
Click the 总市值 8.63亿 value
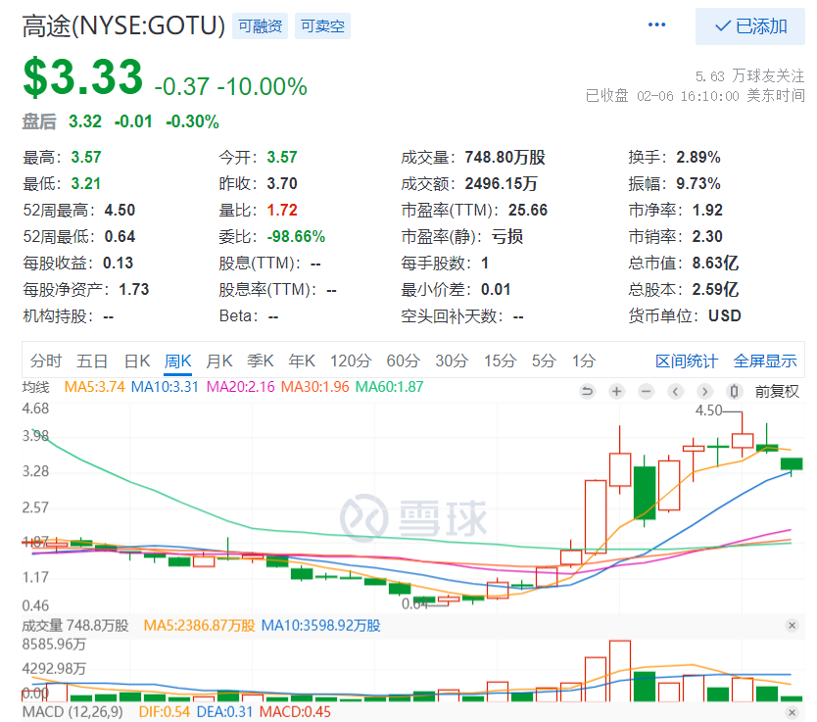pos(715,263)
